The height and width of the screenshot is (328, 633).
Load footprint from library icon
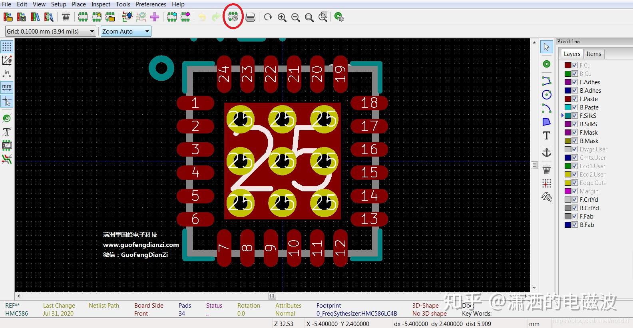coord(110,17)
